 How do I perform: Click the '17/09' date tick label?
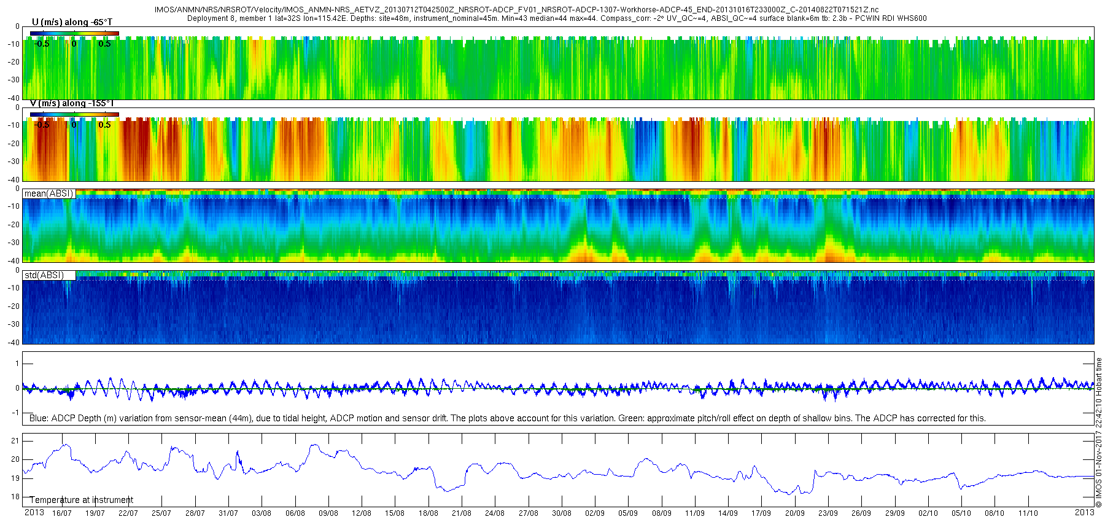click(761, 513)
